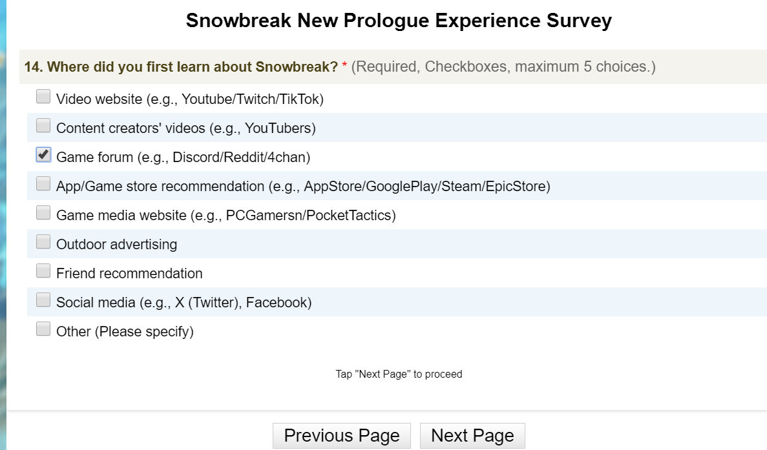The image size is (767, 450).
Task: Click Game media website label text
Action: click(226, 216)
